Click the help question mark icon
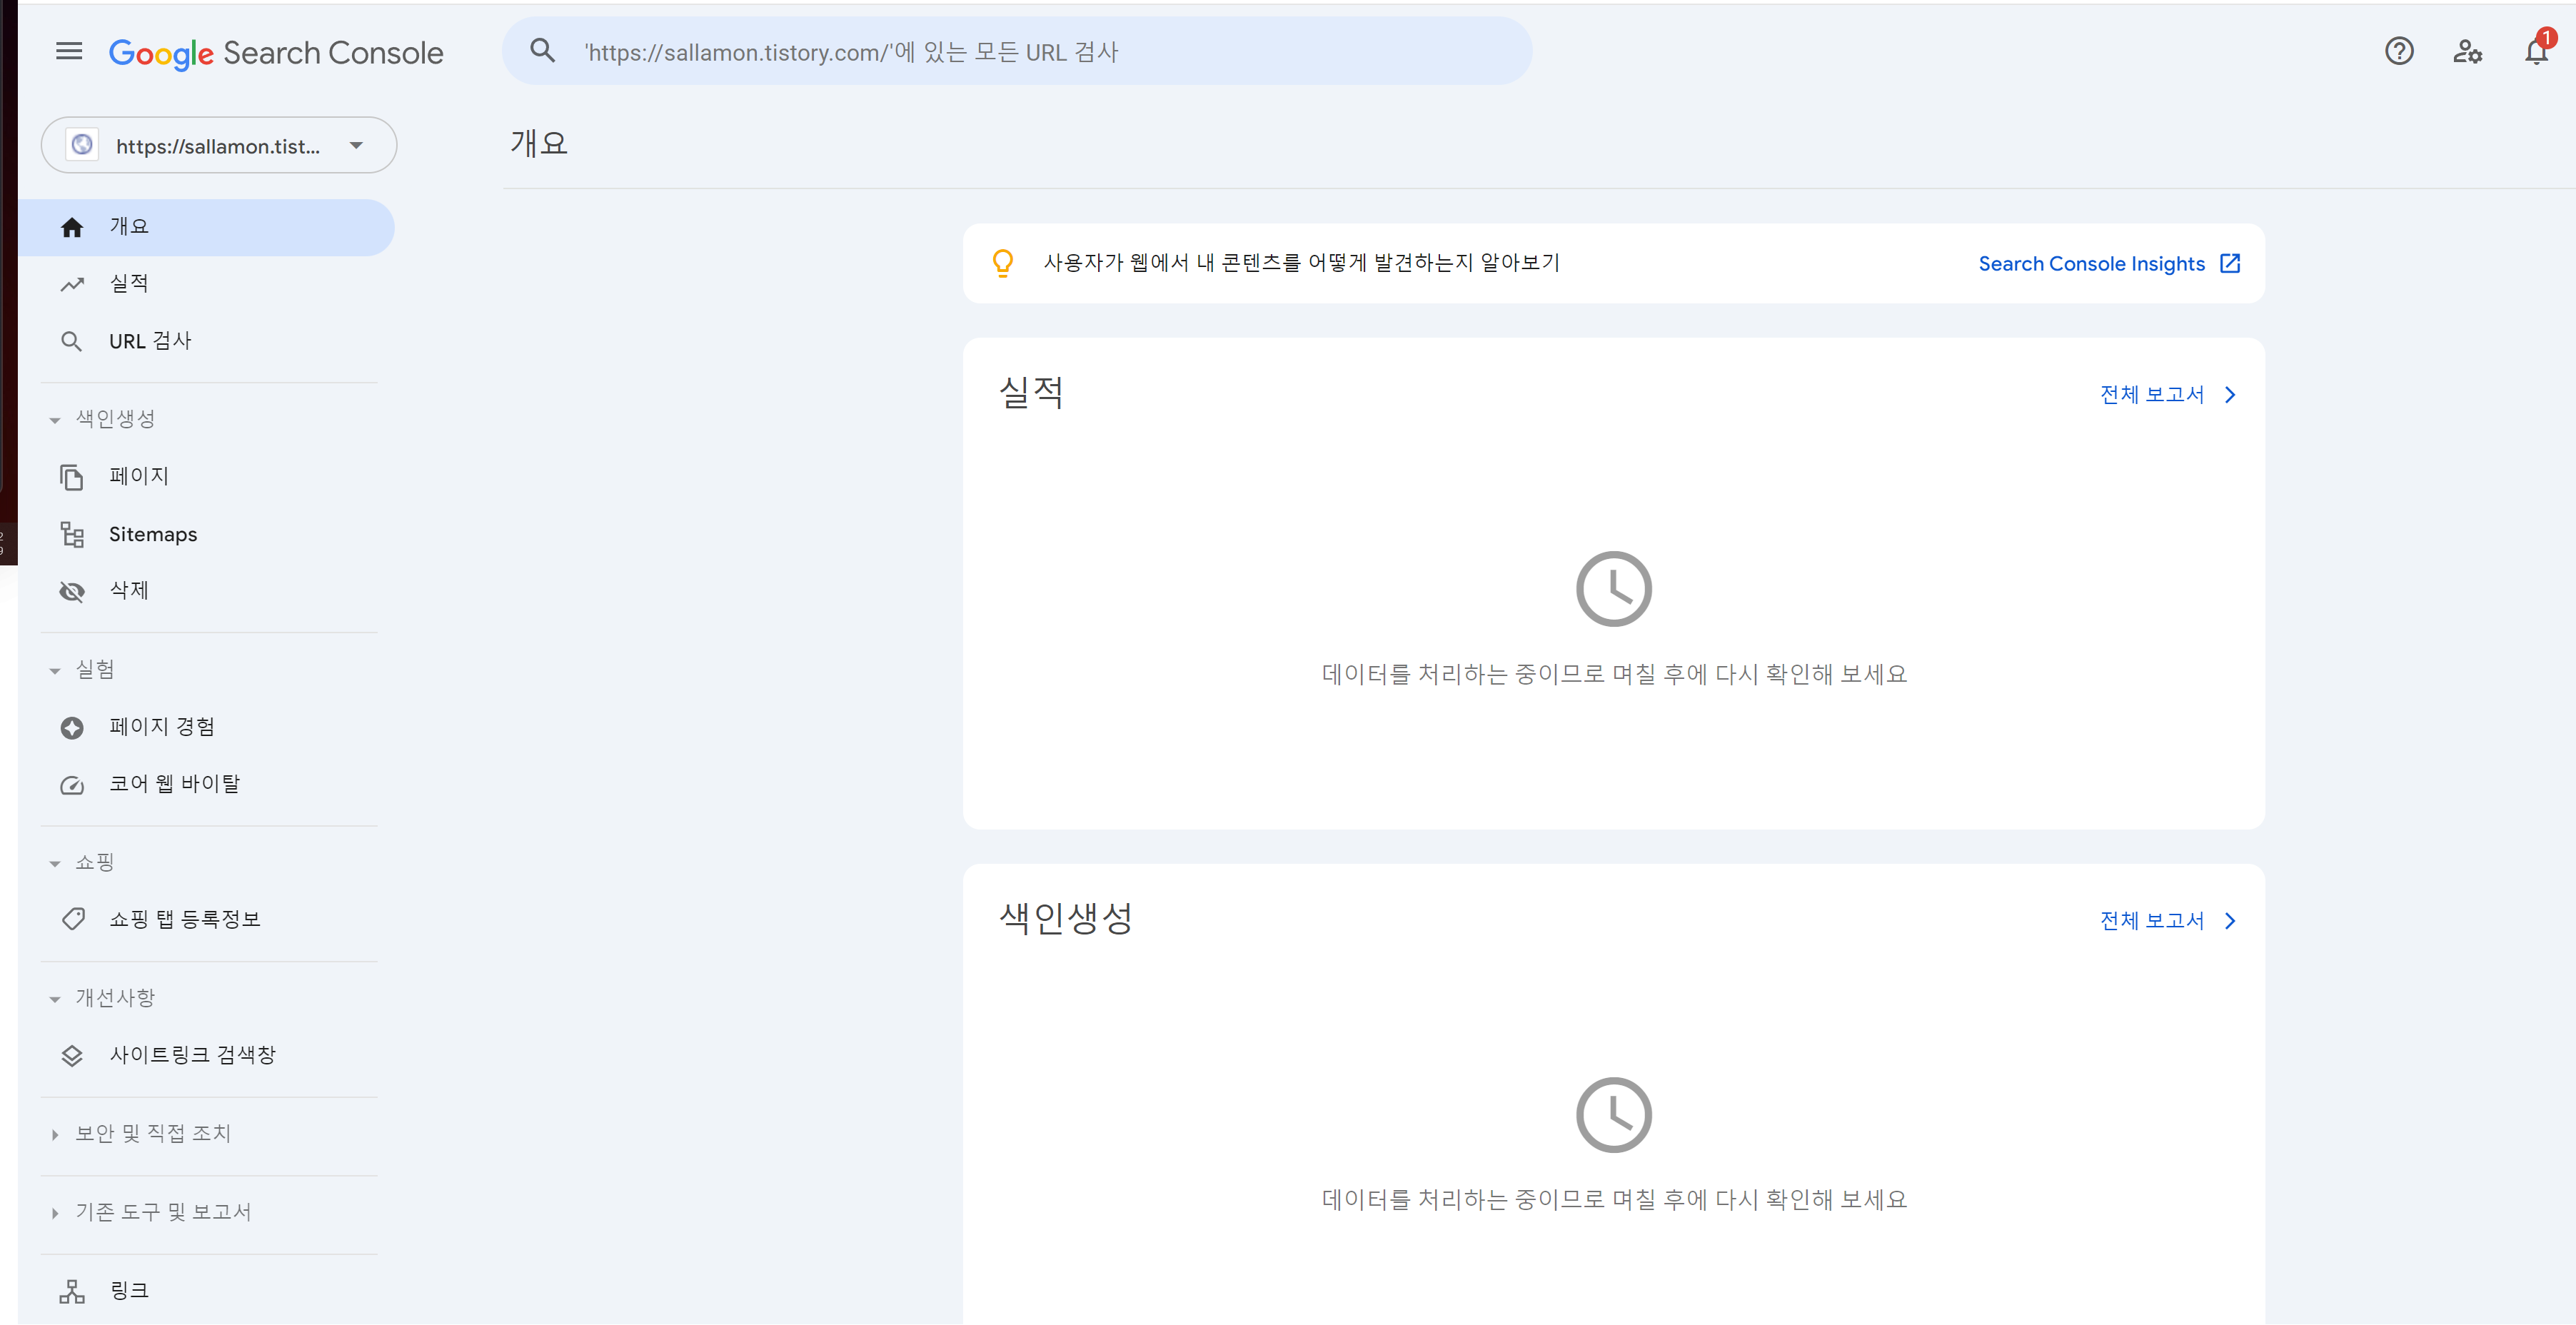The height and width of the screenshot is (1325, 2576). point(2398,51)
